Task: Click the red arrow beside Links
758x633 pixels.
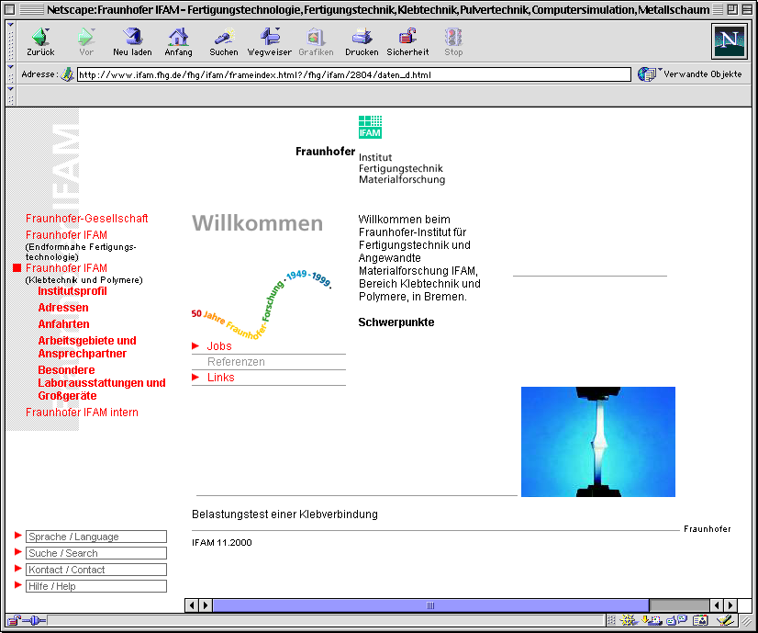Action: [x=195, y=377]
